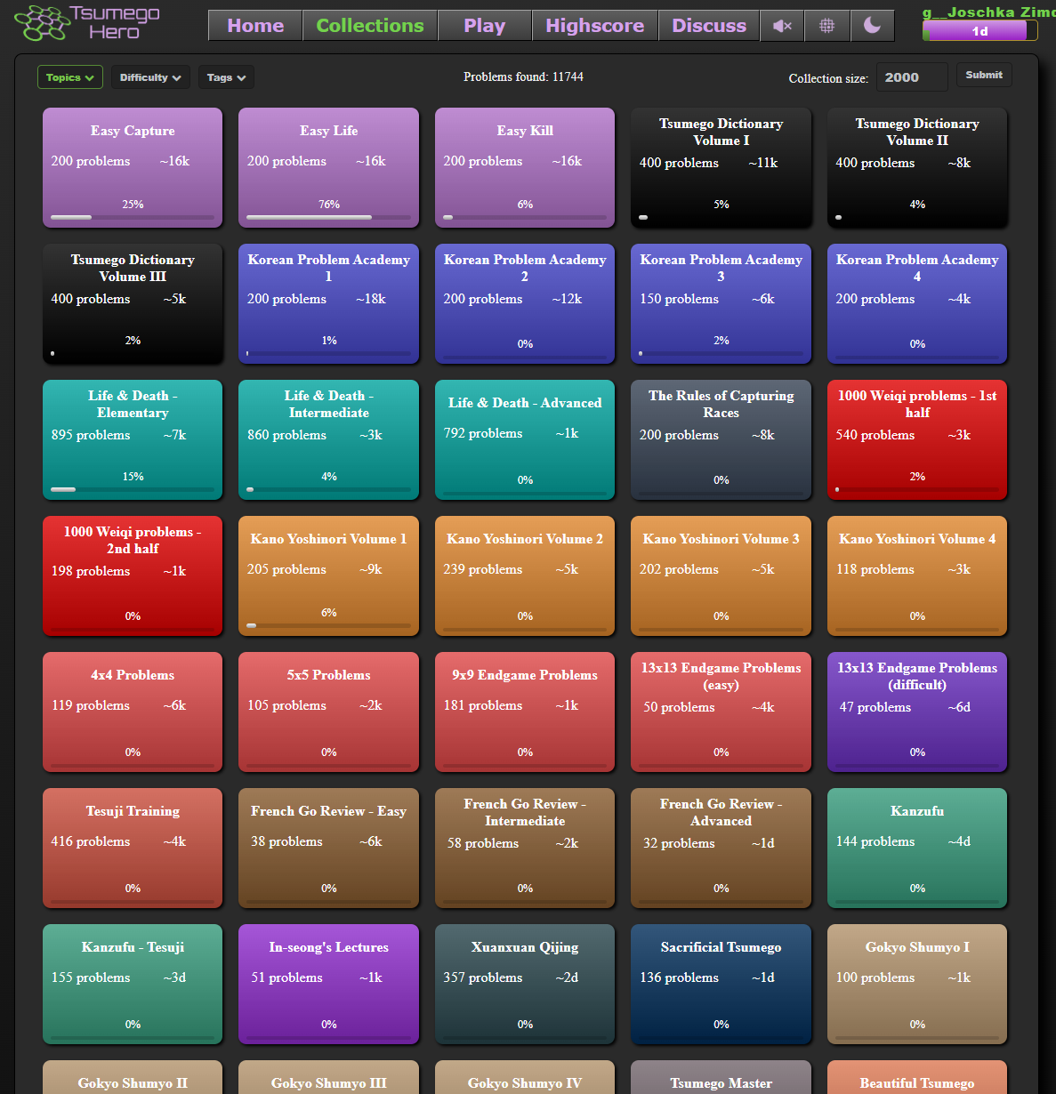Click the Joschka Zimdars username link

click(987, 12)
